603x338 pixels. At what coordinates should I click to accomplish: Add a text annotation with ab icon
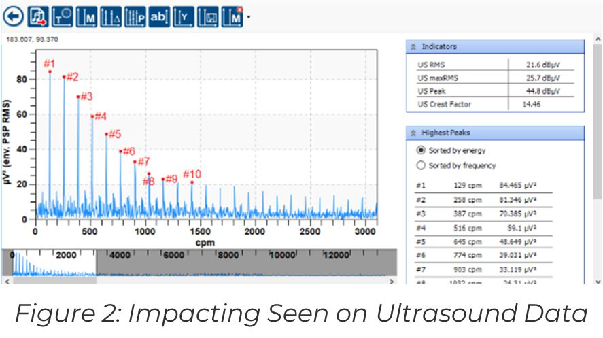[159, 16]
